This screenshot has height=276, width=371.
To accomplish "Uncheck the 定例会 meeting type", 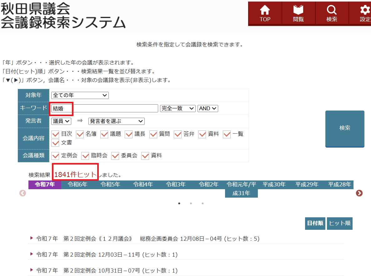I will [x=55, y=156].
